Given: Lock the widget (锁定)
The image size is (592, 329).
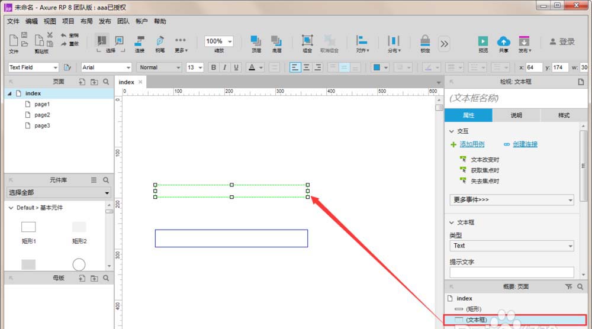Looking at the screenshot, I should click(x=425, y=43).
